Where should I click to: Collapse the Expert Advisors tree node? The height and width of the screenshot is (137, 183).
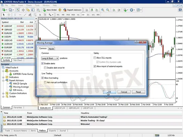[3, 80]
